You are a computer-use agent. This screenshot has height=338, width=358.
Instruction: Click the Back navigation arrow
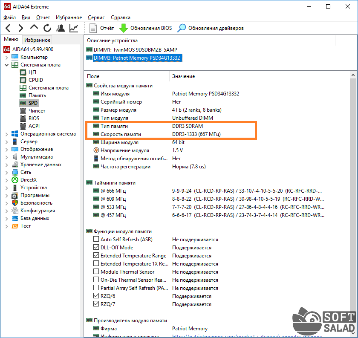click(8, 28)
